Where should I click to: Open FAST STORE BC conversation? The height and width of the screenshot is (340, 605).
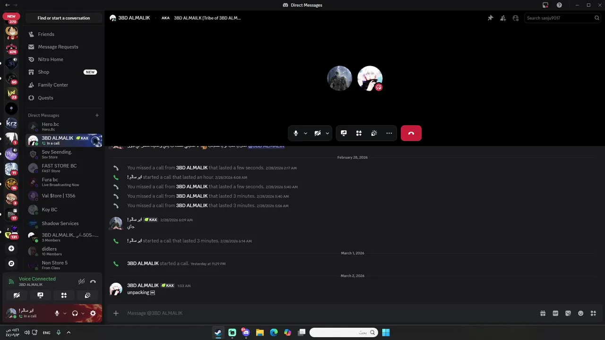64,168
